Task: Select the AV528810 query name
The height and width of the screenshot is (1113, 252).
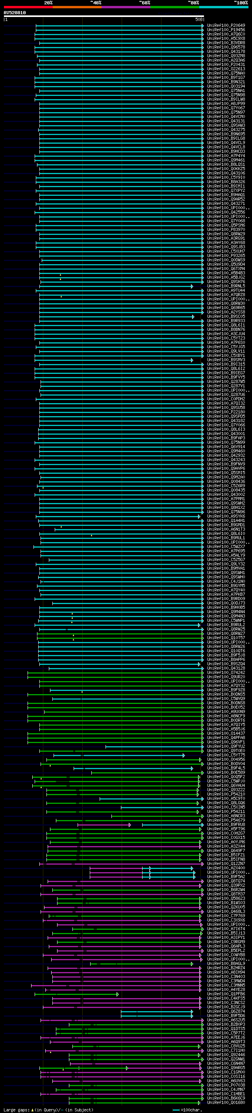Action: (15, 13)
